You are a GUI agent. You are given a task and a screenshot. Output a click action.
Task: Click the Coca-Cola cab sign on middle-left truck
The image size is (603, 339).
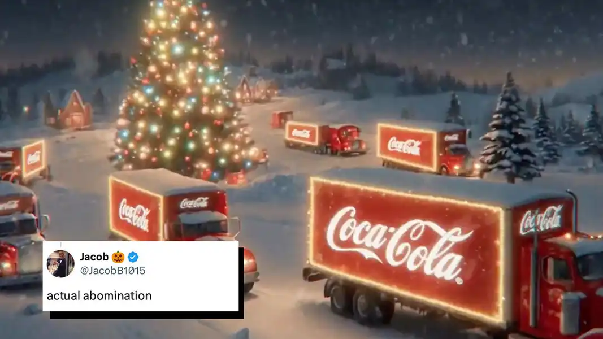194,203
